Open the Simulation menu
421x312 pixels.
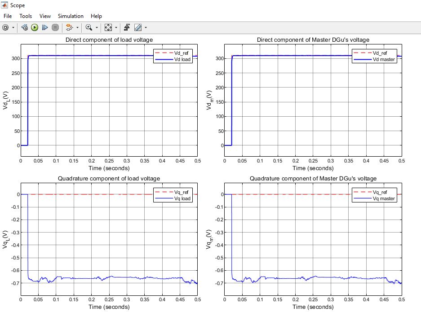(x=71, y=16)
